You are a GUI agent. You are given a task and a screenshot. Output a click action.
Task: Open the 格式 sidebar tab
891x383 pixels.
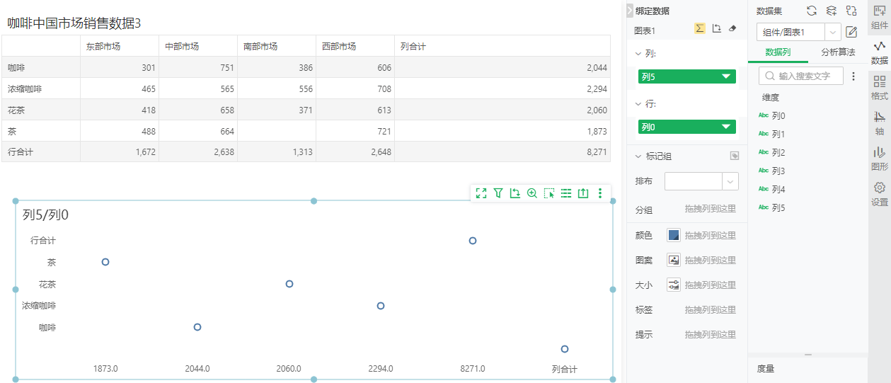[880, 88]
